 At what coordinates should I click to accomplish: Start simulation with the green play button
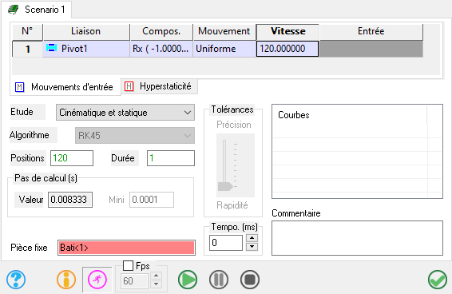[188, 280]
